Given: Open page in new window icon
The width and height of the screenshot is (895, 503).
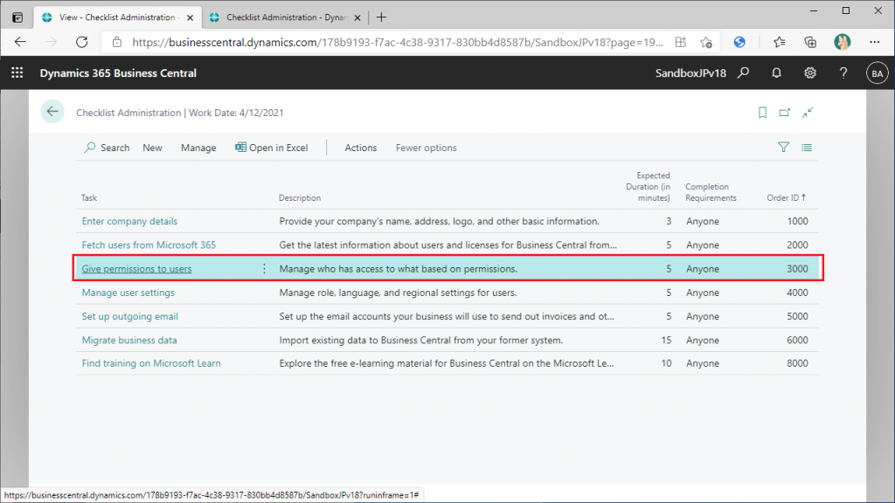Looking at the screenshot, I should 785,113.
